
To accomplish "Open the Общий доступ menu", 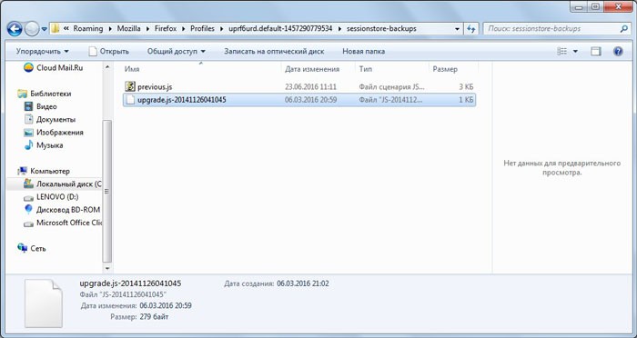I will click(177, 51).
